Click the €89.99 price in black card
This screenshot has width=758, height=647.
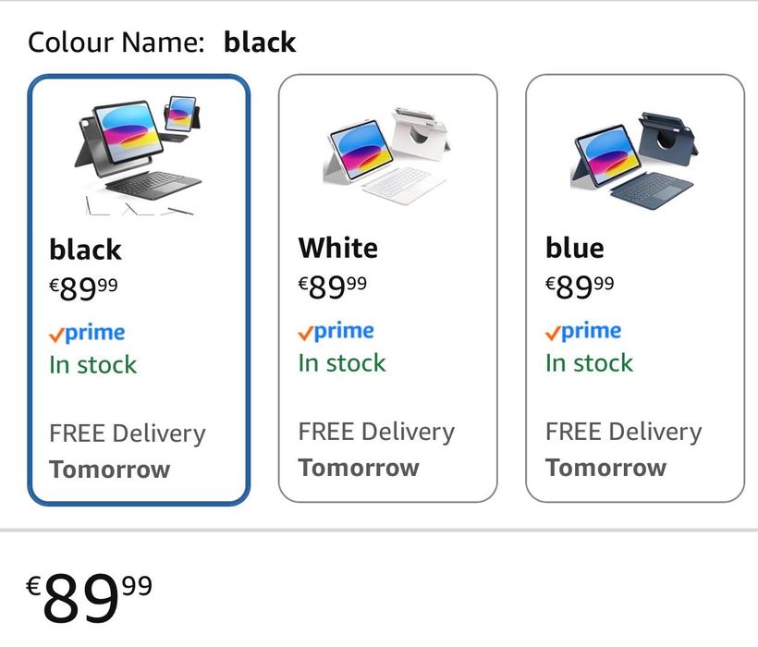coord(83,288)
